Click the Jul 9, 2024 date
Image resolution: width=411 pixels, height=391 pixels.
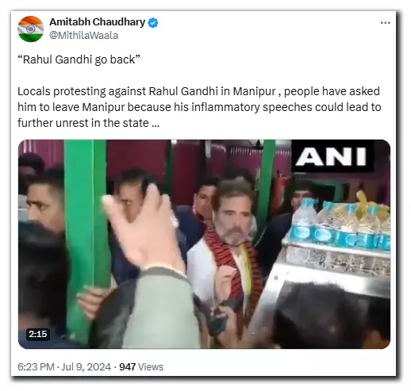(86, 367)
